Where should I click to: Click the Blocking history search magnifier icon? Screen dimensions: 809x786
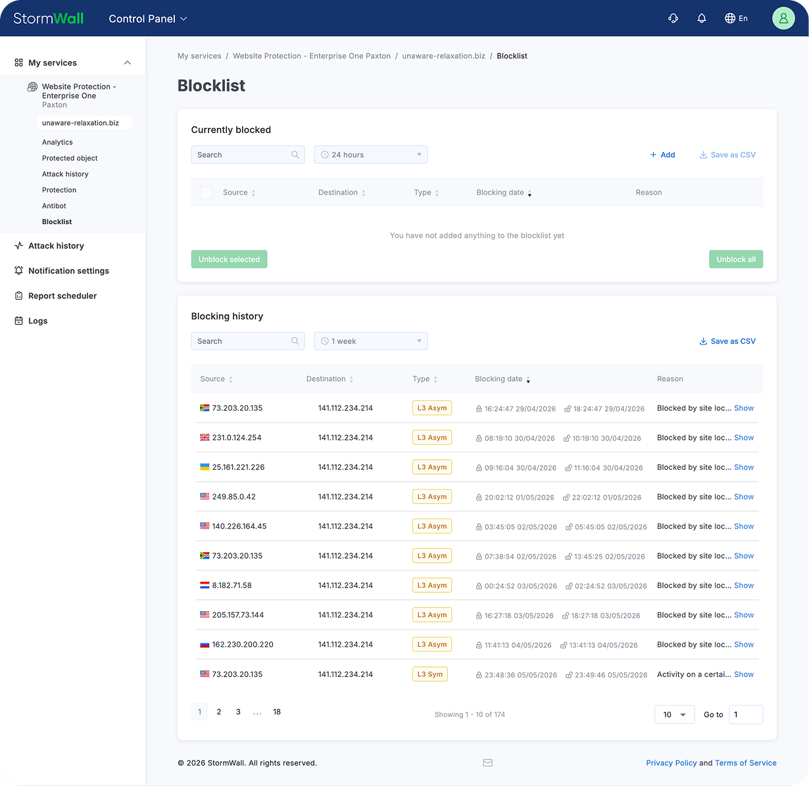point(295,341)
